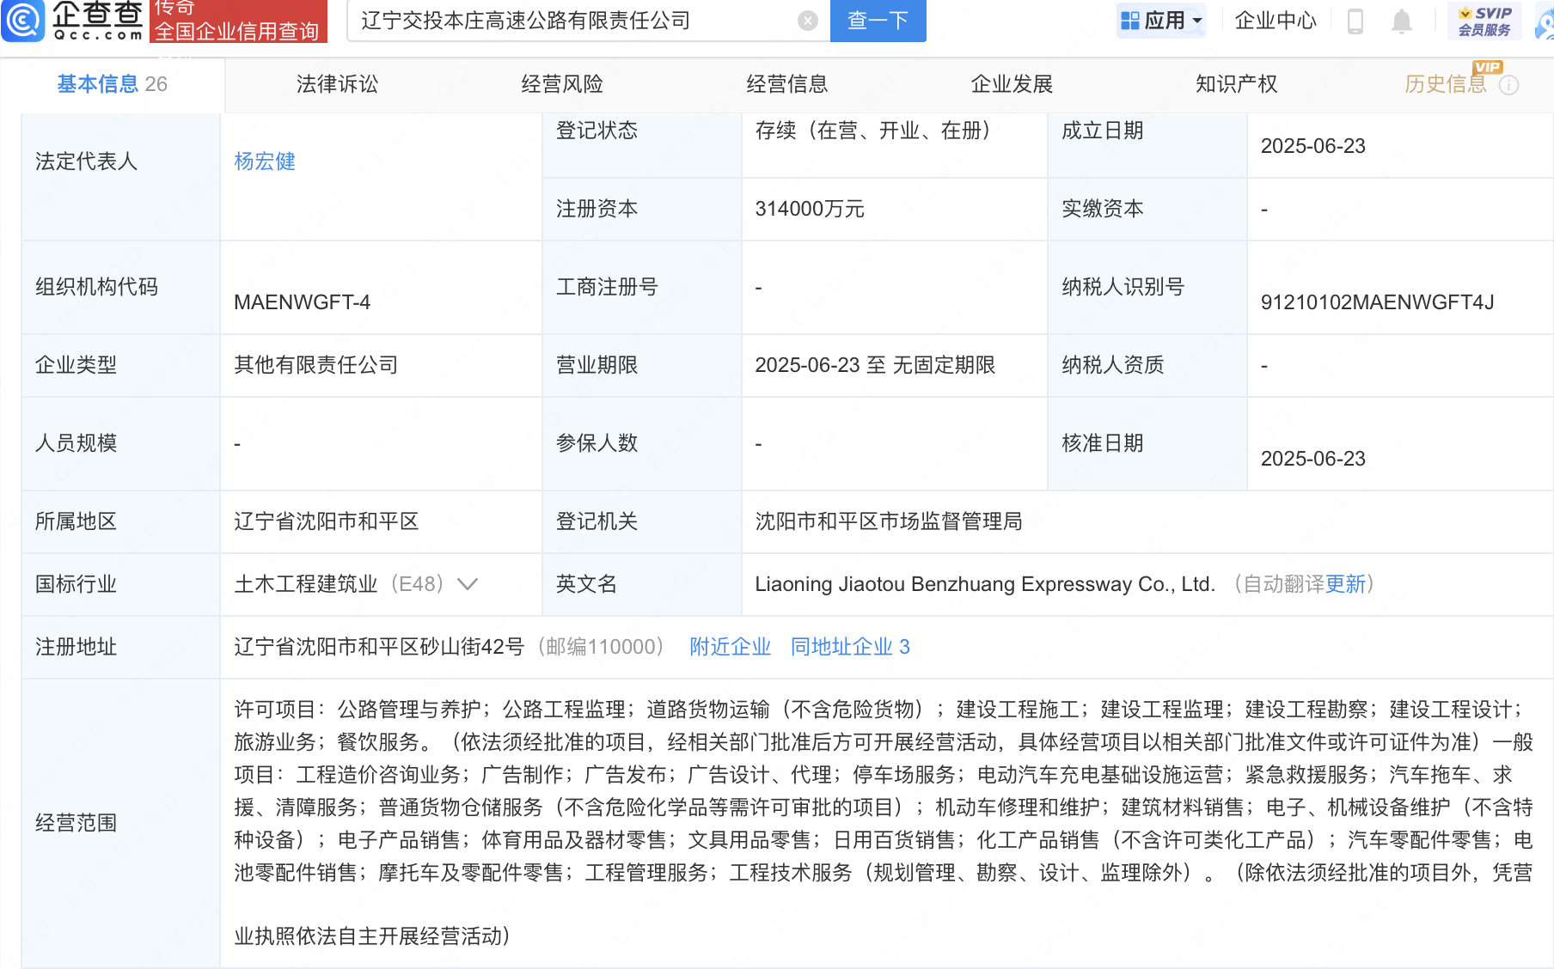Viewport: 1554px width, 969px height.
Task: Switch to the 知识产权 tab
Action: point(1236,84)
